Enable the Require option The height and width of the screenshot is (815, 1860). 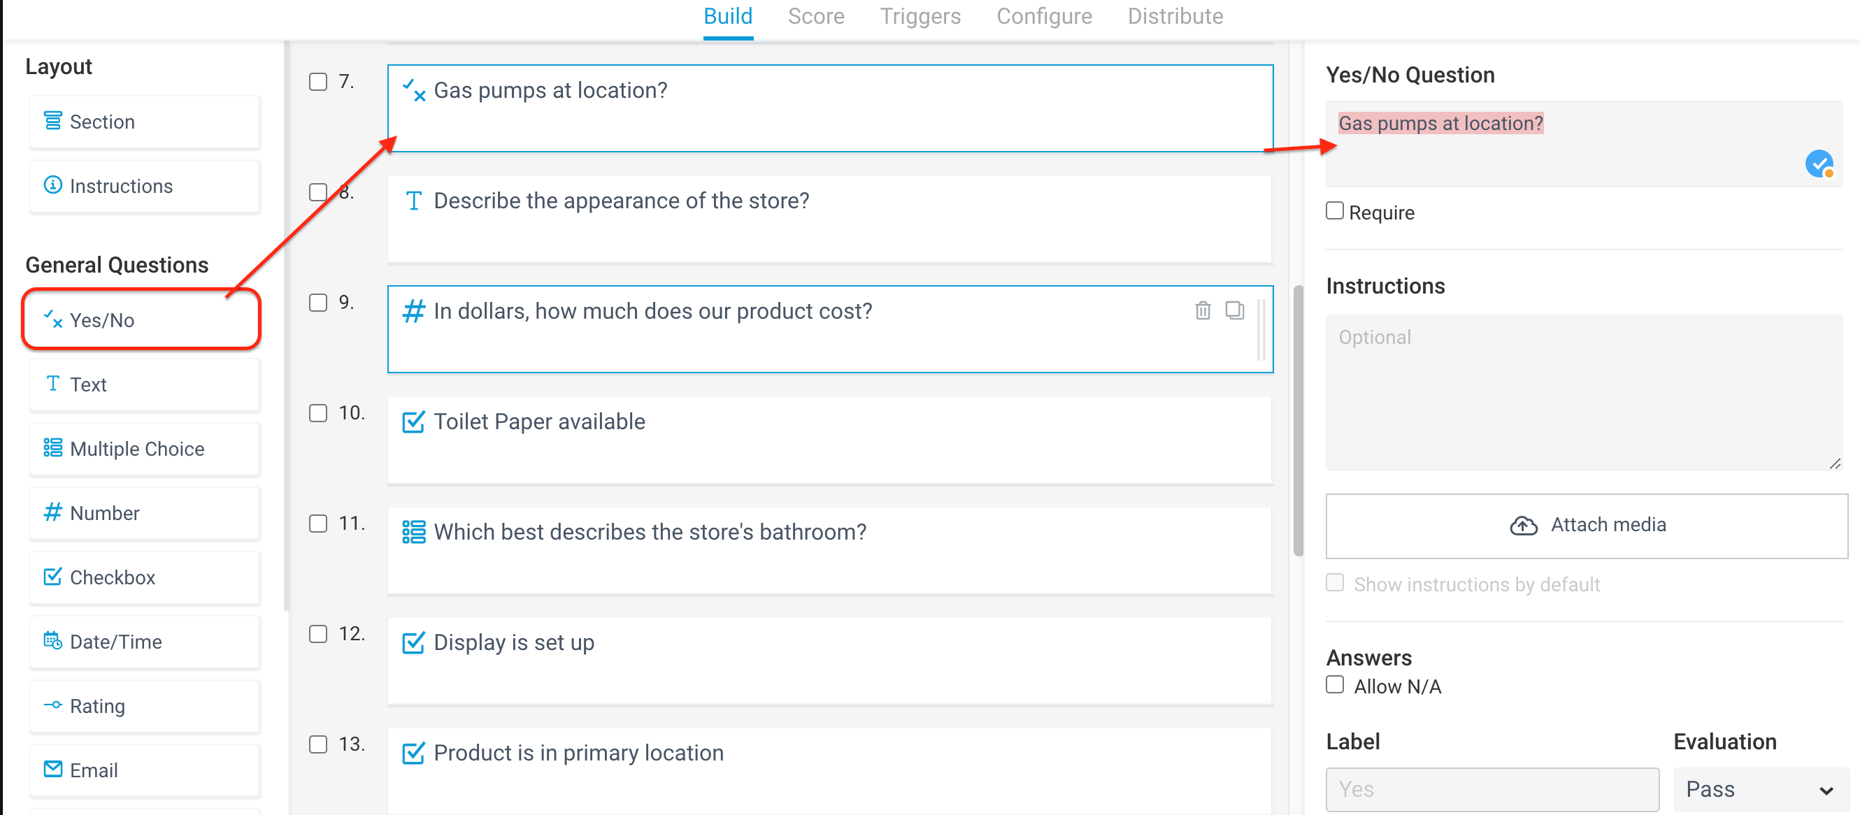point(1334,210)
